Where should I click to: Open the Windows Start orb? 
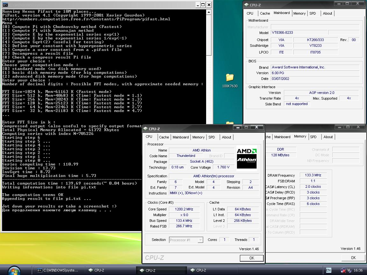click(x=14, y=270)
